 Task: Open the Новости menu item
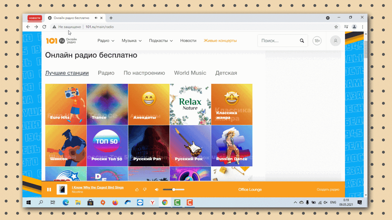click(x=188, y=41)
